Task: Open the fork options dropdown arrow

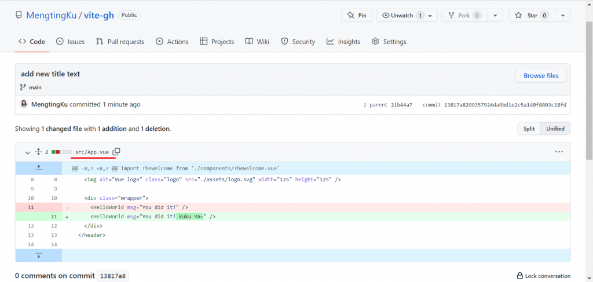Action: (x=496, y=16)
